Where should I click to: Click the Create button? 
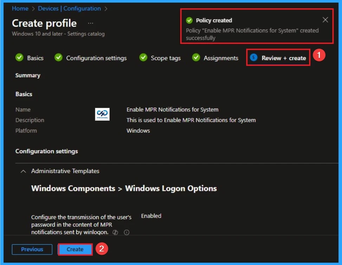tap(75, 249)
